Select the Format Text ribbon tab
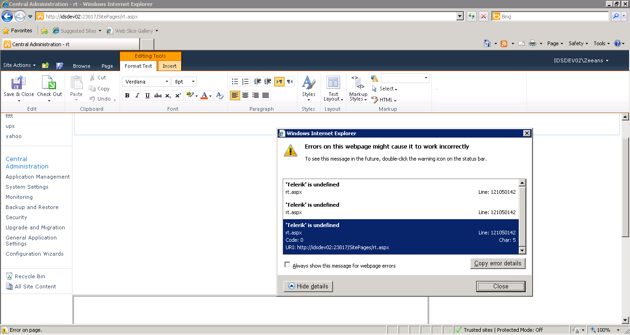630x335 pixels. coord(138,66)
